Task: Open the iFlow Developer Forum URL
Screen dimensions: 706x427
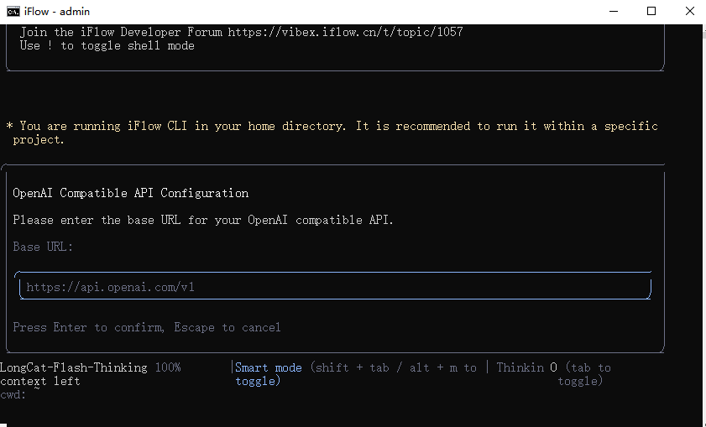Action: [344, 32]
